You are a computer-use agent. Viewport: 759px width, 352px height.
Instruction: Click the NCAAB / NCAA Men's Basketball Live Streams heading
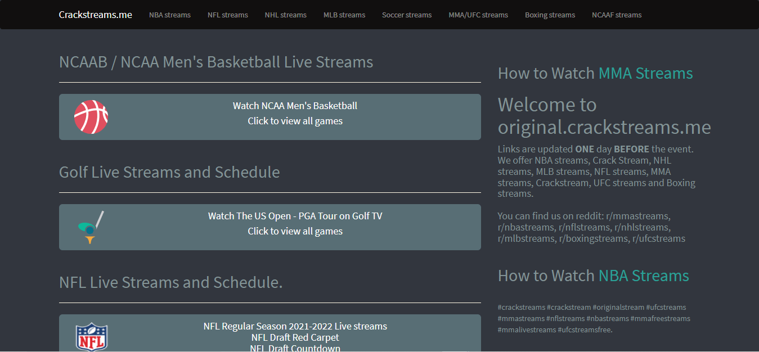coord(216,62)
